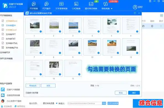The height and width of the screenshot is (108, 164).
Task: Open the hamburger menu in title bar
Action: coord(150,1)
